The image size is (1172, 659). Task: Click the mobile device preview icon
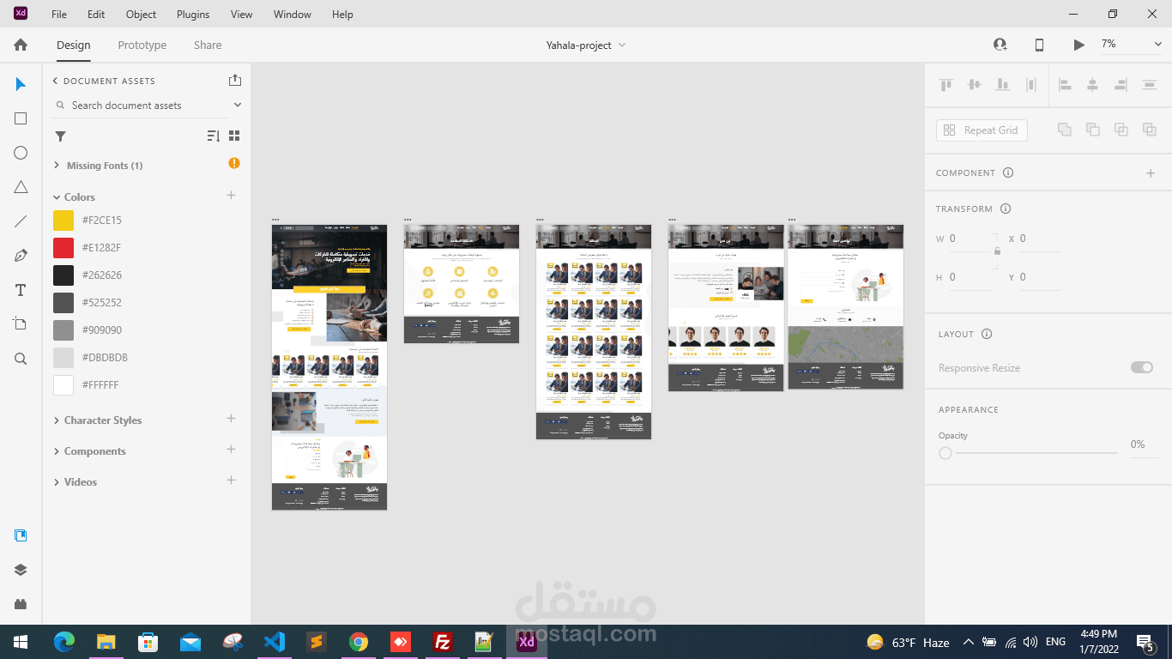point(1039,45)
